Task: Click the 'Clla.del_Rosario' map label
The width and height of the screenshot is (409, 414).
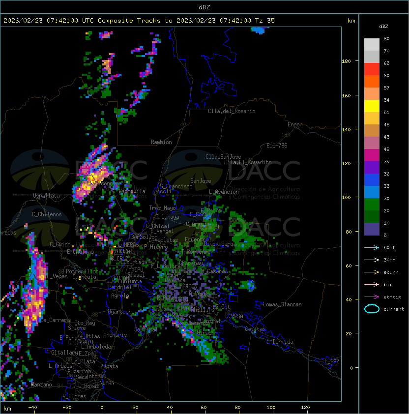Action: tap(232, 111)
